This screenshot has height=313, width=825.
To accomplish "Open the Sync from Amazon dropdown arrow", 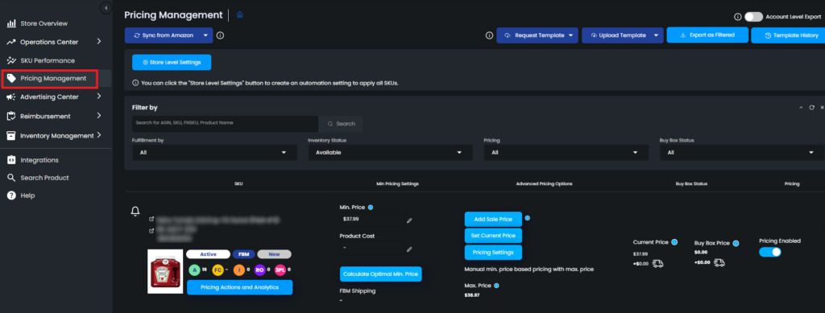I will tap(206, 35).
